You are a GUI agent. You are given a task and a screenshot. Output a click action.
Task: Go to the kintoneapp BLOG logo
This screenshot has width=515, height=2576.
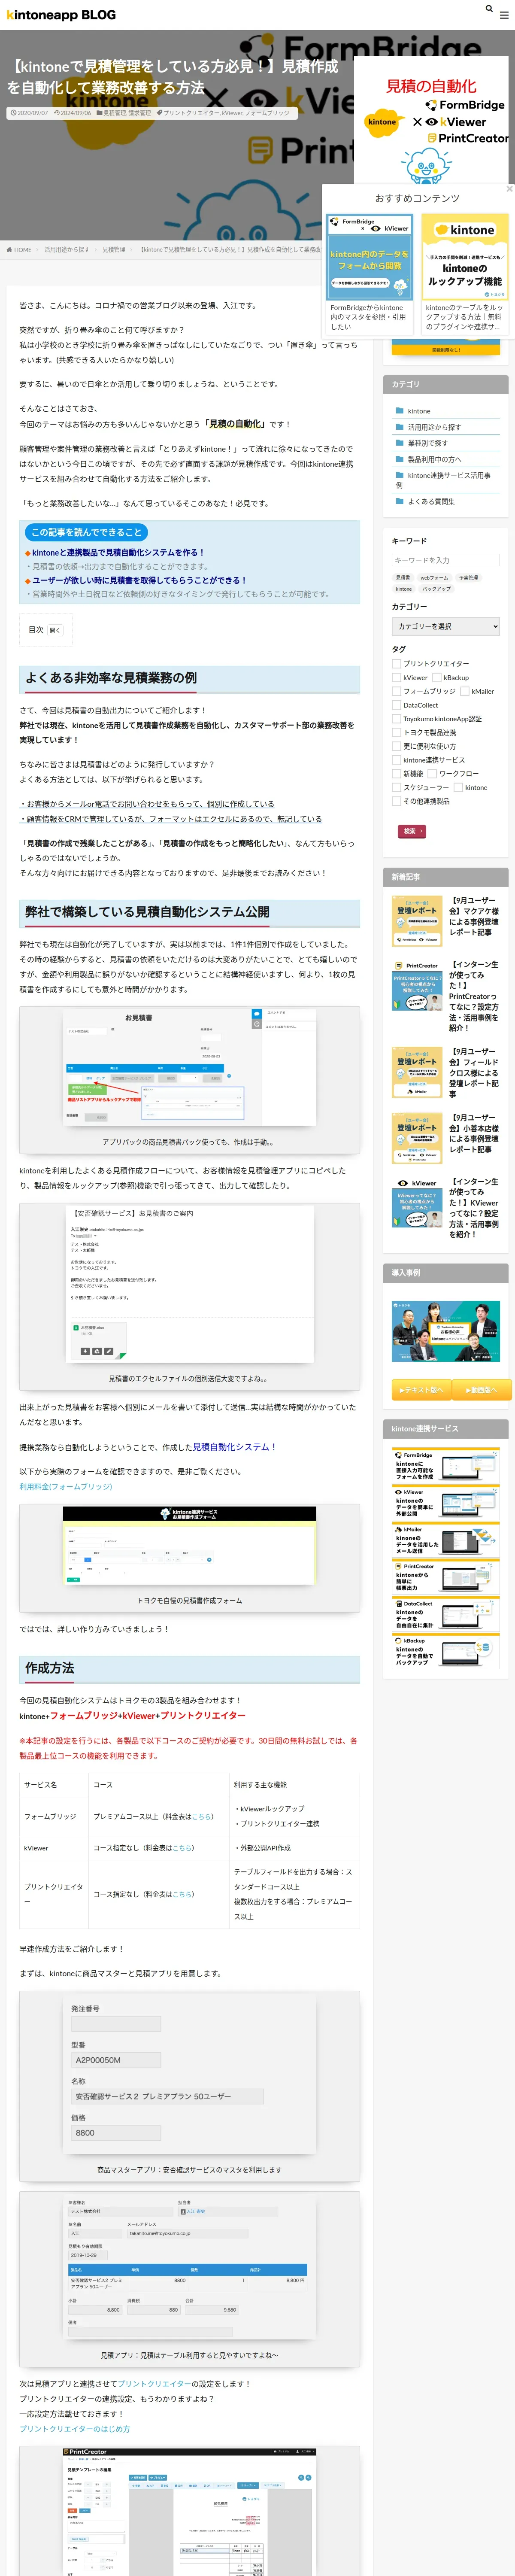pyautogui.click(x=61, y=15)
